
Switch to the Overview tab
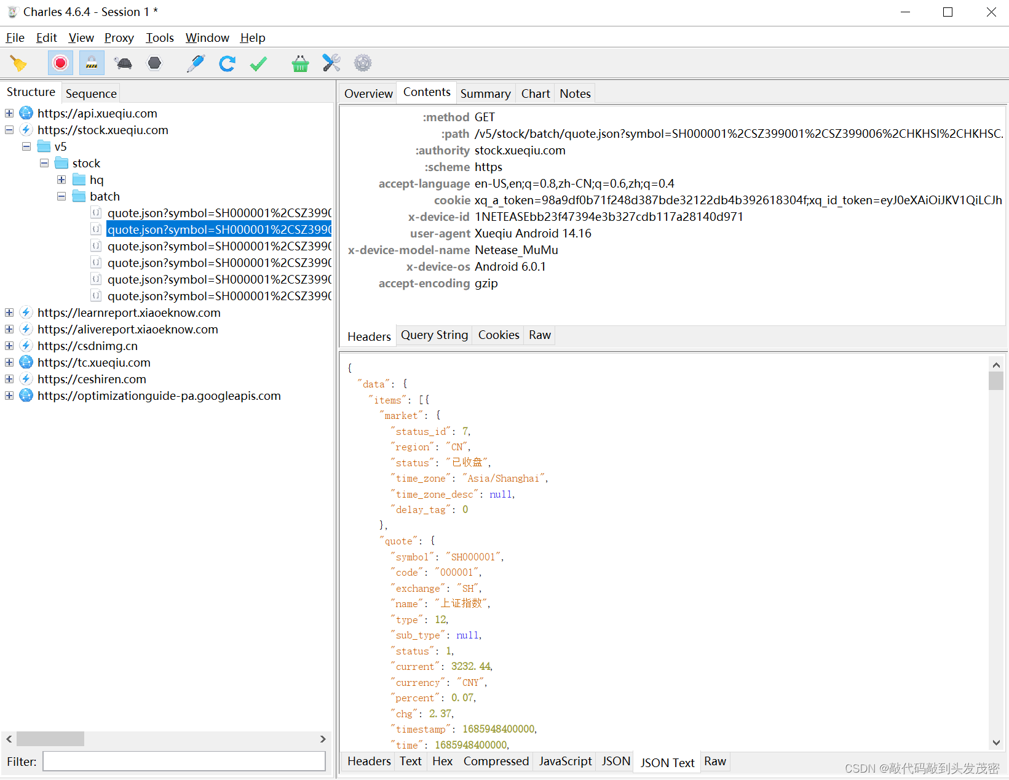(368, 94)
